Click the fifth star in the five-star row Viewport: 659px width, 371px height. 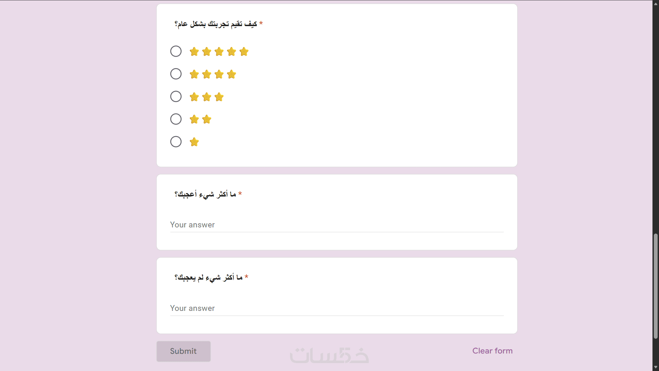coord(244,52)
